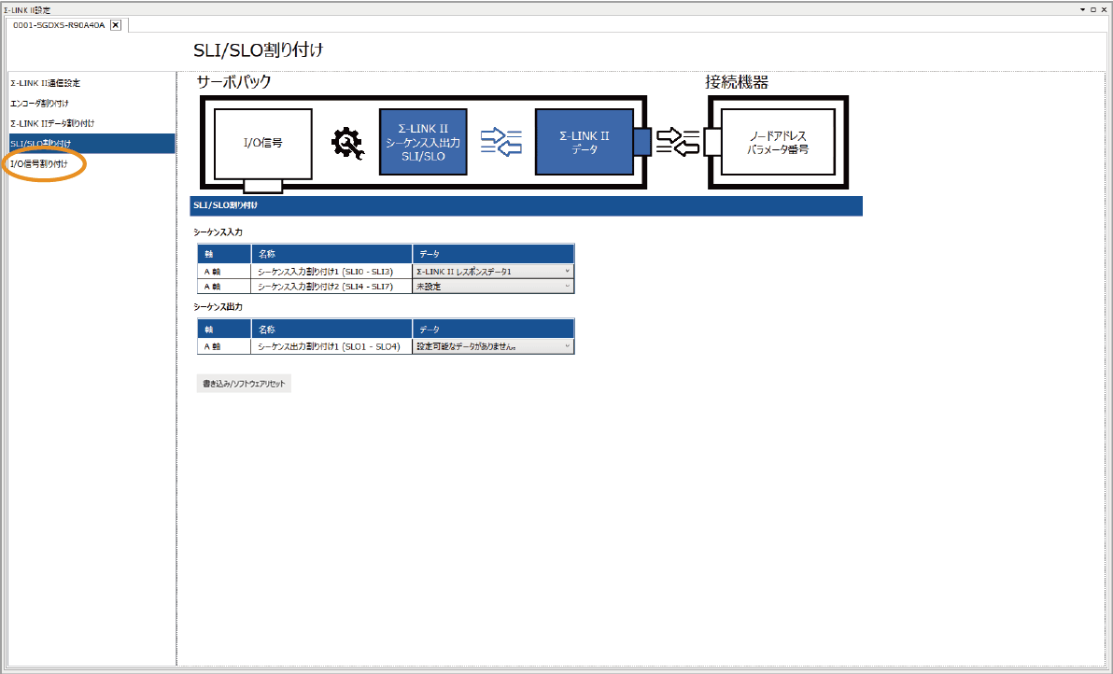Go to I/O信号割り付け in sidebar
Screen dimensions: 1113x674
point(39,164)
